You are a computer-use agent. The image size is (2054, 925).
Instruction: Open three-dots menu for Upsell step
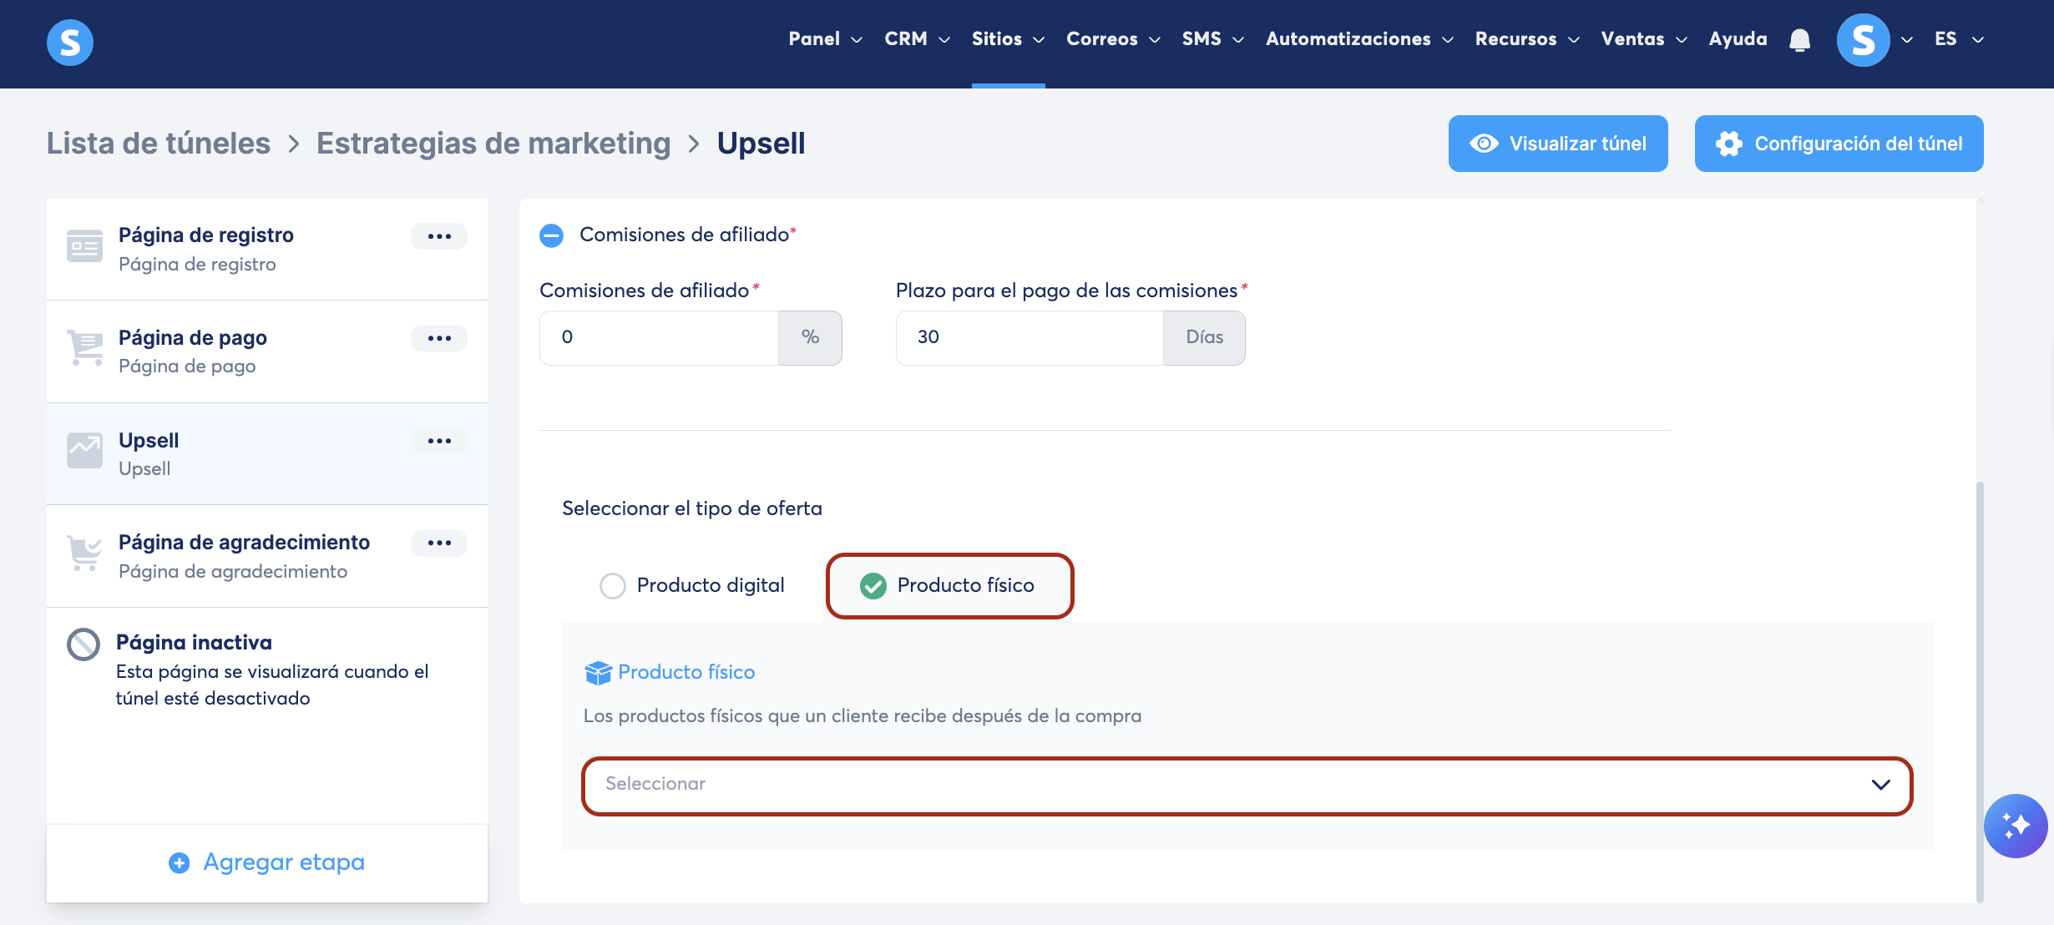pos(439,441)
